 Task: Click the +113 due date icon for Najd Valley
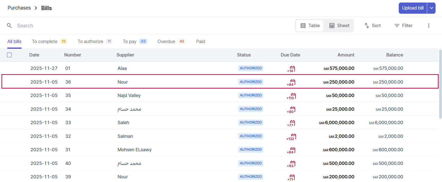(x=293, y=96)
